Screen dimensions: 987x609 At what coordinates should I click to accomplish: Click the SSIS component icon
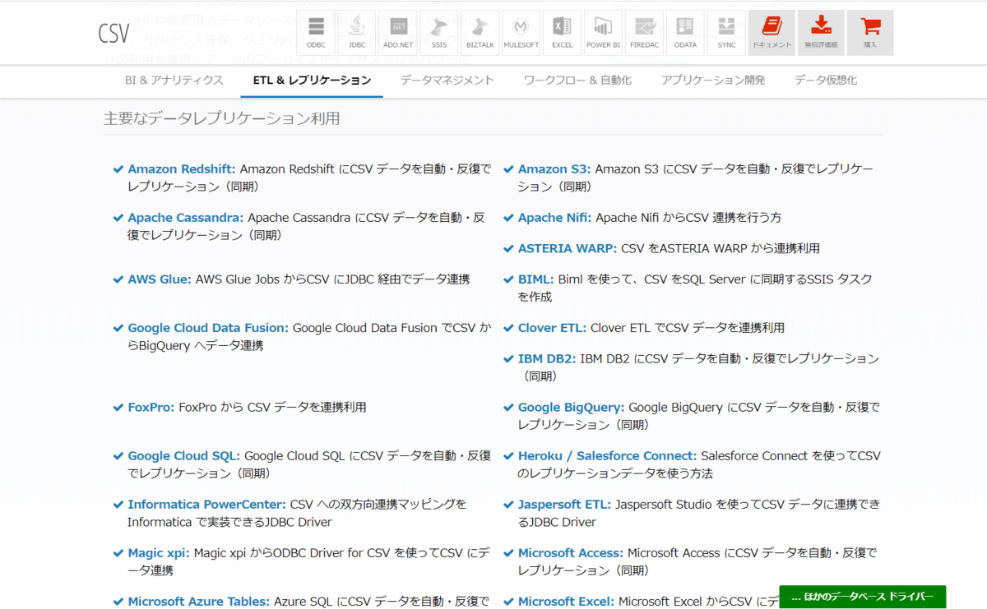click(x=439, y=33)
